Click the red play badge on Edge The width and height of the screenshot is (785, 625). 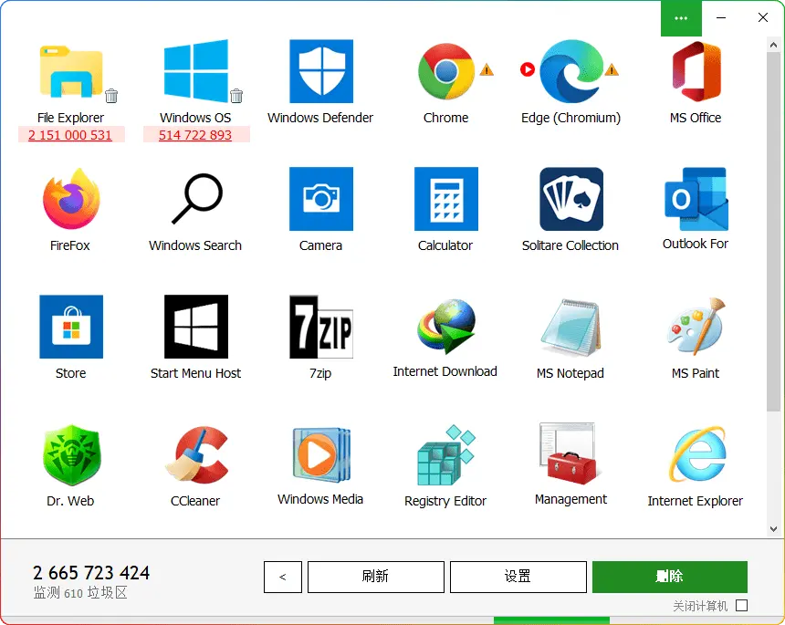coord(527,69)
